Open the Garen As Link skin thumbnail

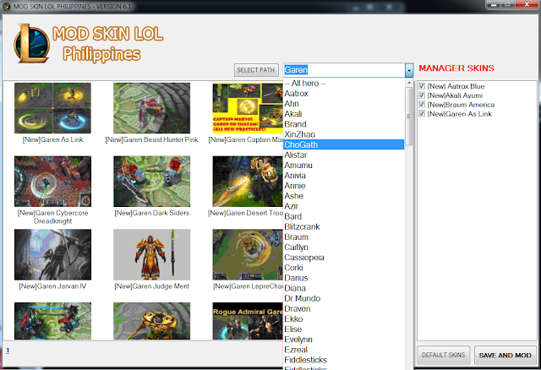click(52, 108)
